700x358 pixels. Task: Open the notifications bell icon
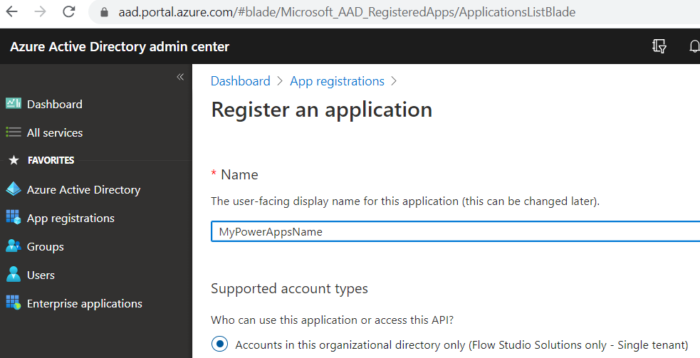click(x=694, y=46)
